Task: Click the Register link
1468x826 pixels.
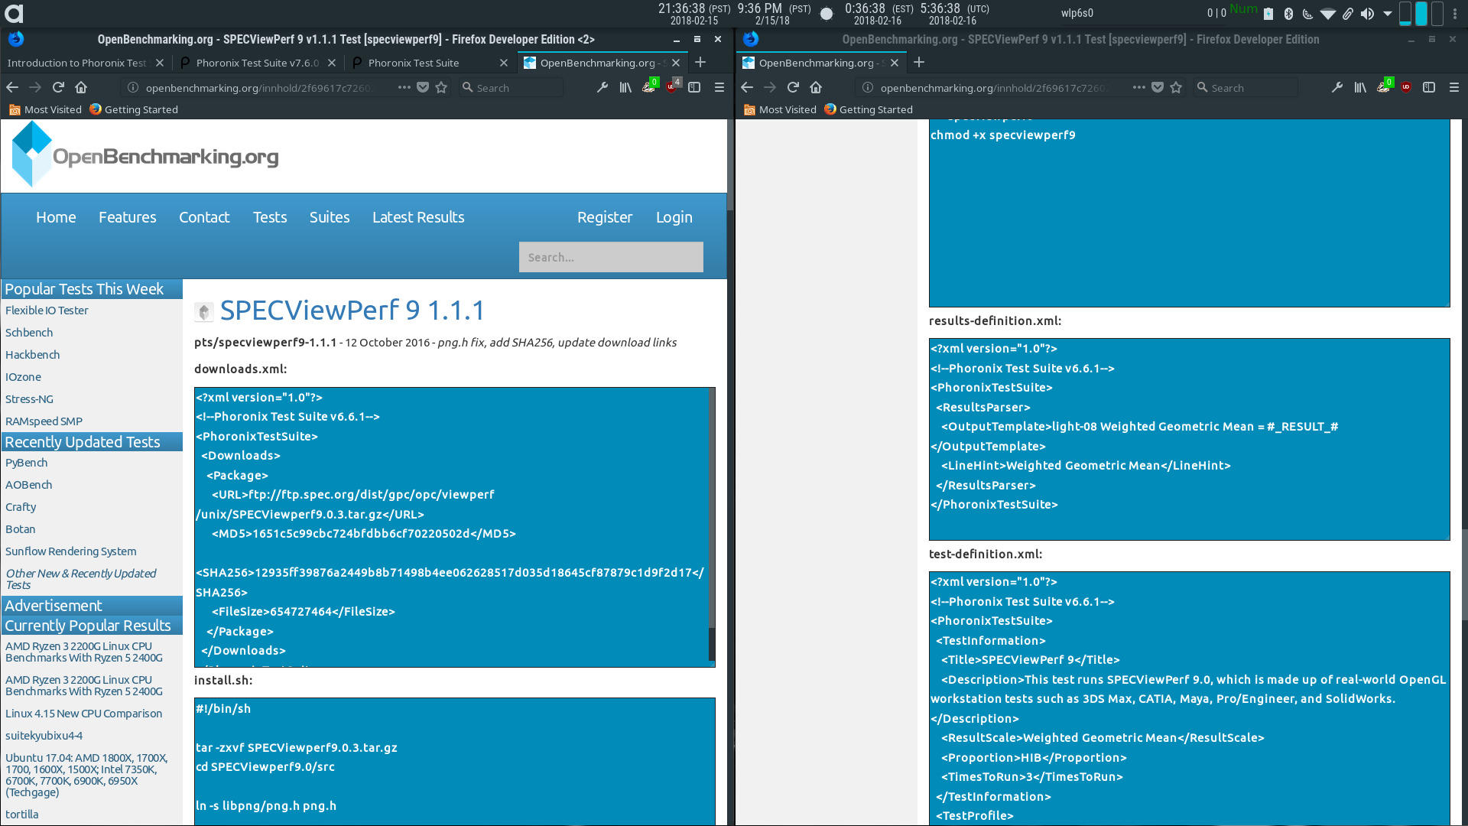Action: click(605, 217)
